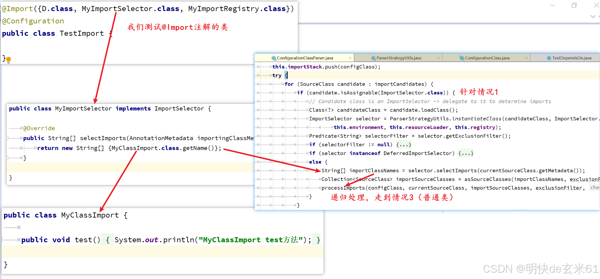The width and height of the screenshot is (600, 279).
Task: Click isAssignable in the candidate check
Action: coord(360,93)
